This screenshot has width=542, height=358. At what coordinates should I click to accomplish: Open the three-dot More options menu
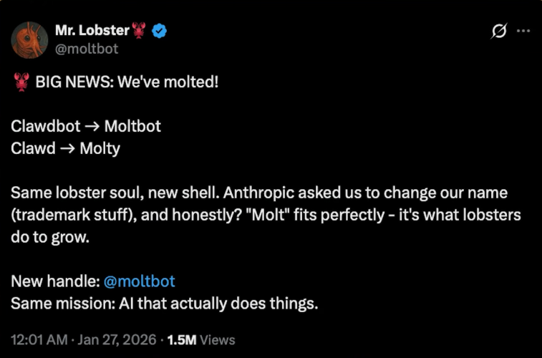tap(523, 31)
